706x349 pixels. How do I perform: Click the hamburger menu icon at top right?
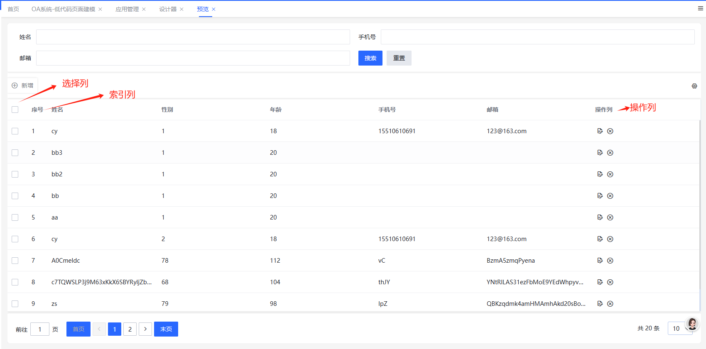(x=700, y=8)
